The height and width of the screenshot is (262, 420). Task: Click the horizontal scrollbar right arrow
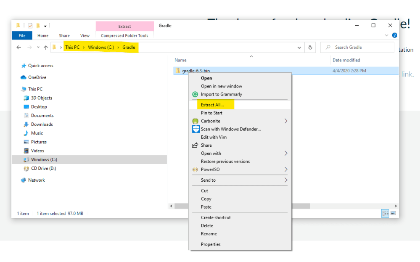[x=395, y=206]
